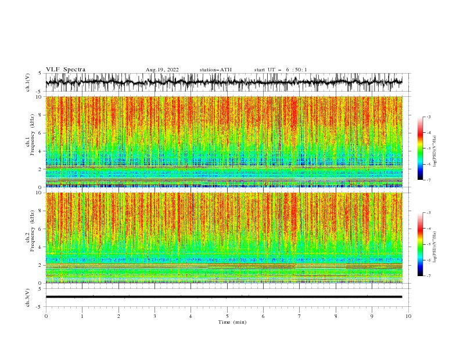The image size is (460, 355).
Task: Click the time axis tick label "1"
Action: 82,316
